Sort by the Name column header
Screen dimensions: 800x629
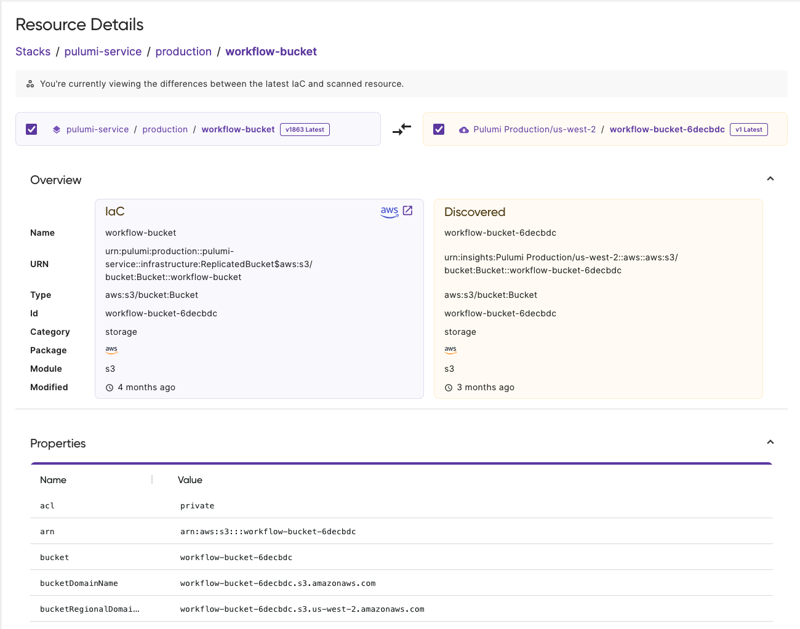53,480
